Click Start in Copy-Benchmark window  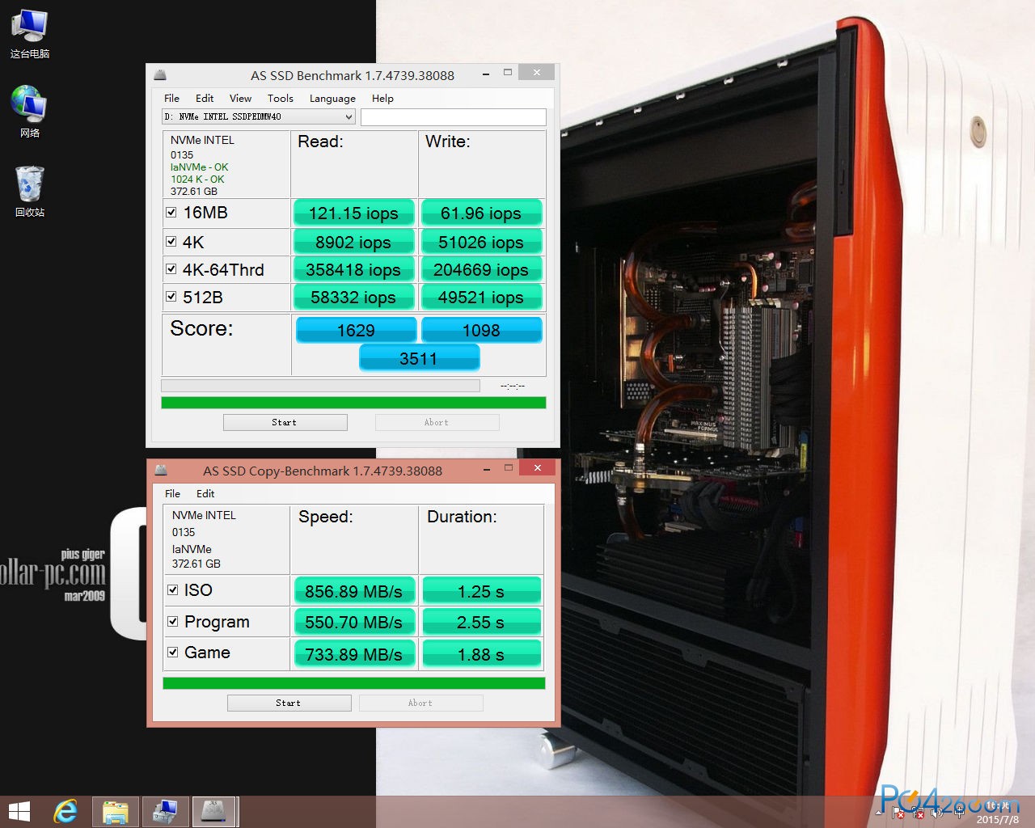289,703
